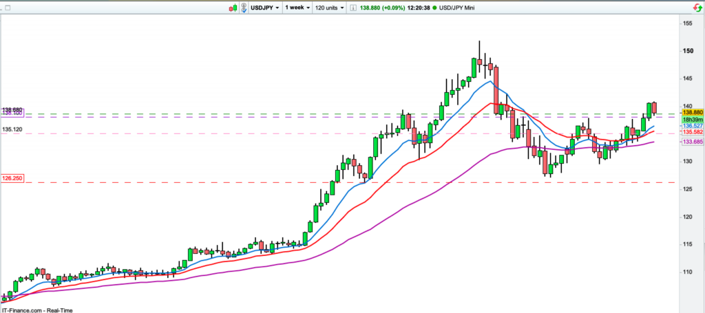Click the pin icon beside USDJPY
Image resolution: width=705 pixels, height=313 pixels.
(245, 7)
